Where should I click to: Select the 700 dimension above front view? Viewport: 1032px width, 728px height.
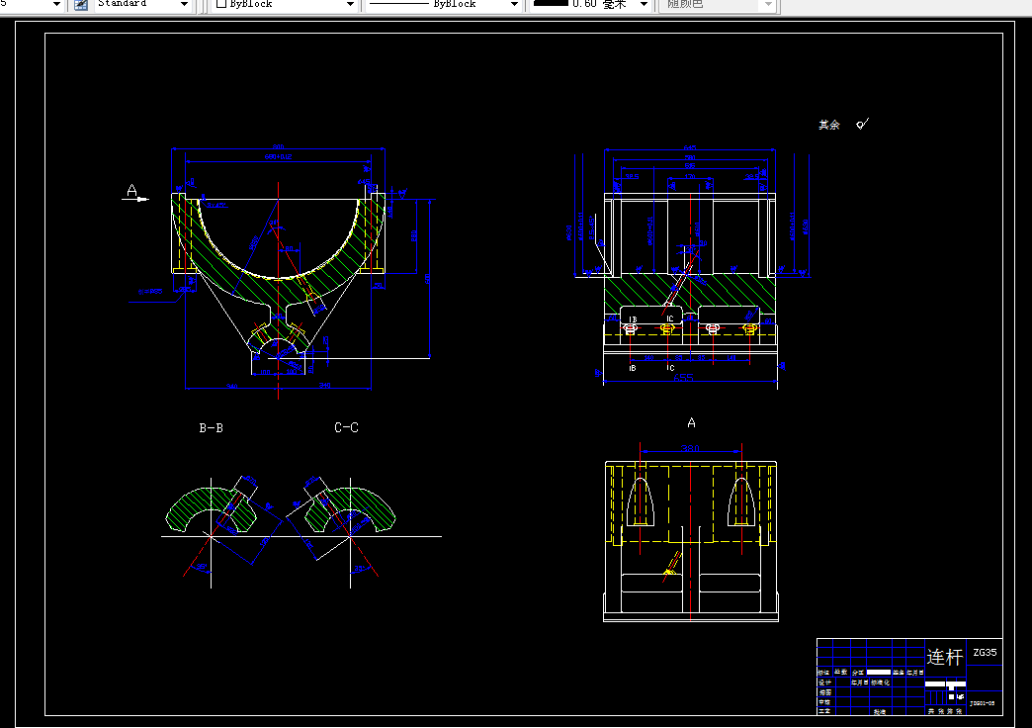(x=278, y=147)
